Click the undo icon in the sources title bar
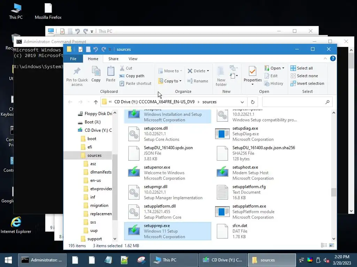Screen dimensions: 357x267 [96, 49]
